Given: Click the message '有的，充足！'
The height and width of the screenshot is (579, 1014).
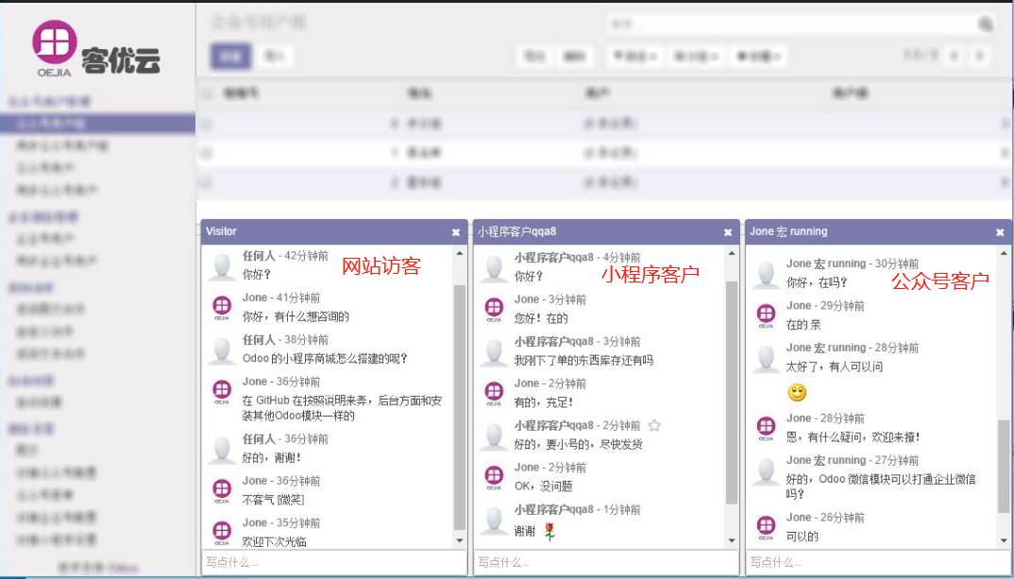Looking at the screenshot, I should tap(544, 402).
